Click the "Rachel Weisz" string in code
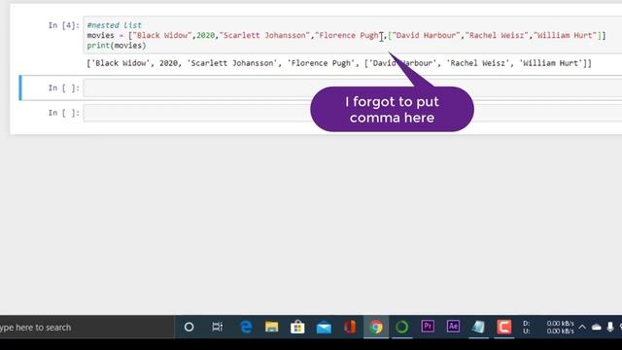This screenshot has width=622, height=350. 497,35
